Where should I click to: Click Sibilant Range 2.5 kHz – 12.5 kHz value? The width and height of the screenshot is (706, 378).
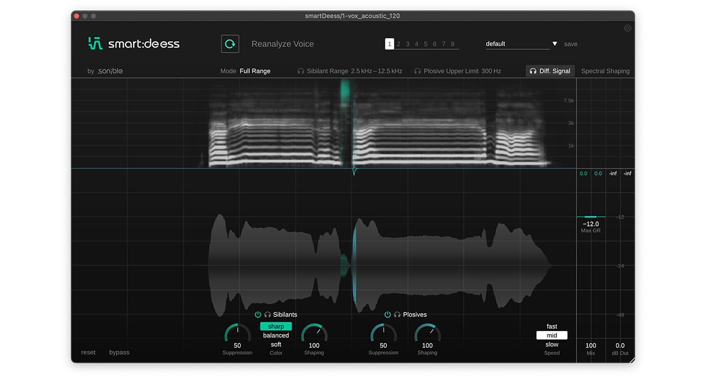376,71
